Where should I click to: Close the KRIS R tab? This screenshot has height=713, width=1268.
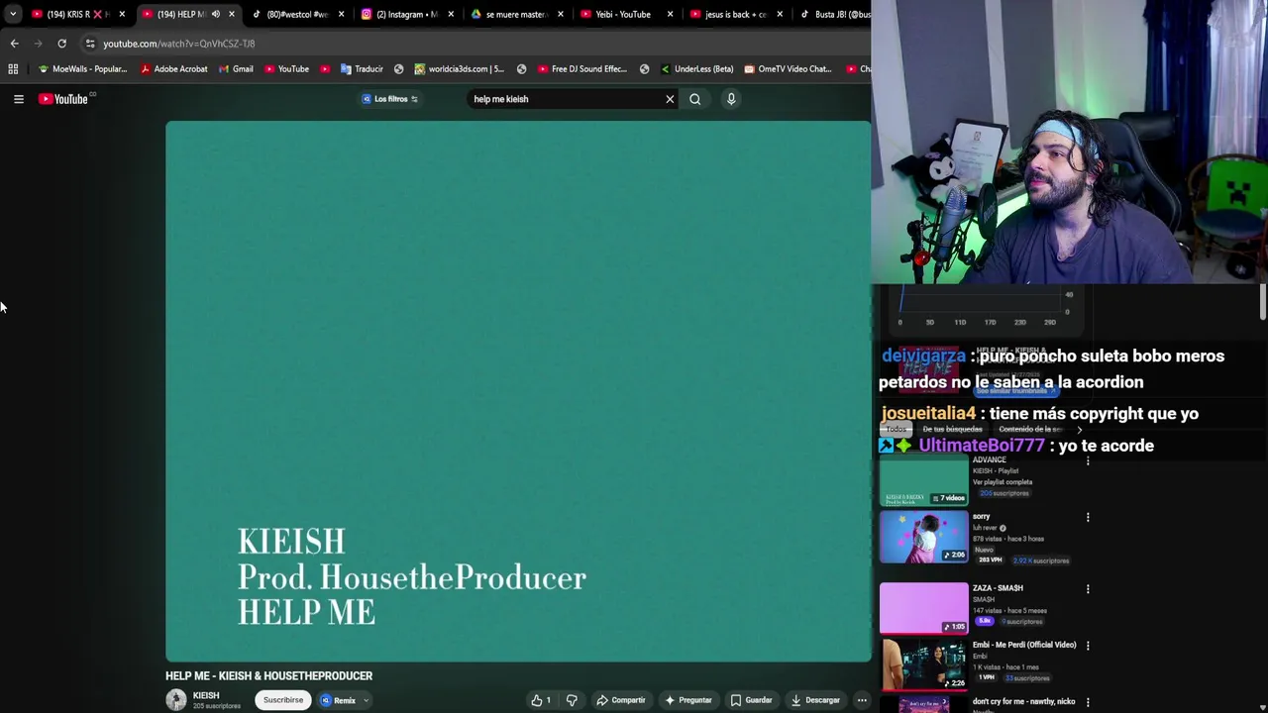click(x=122, y=14)
